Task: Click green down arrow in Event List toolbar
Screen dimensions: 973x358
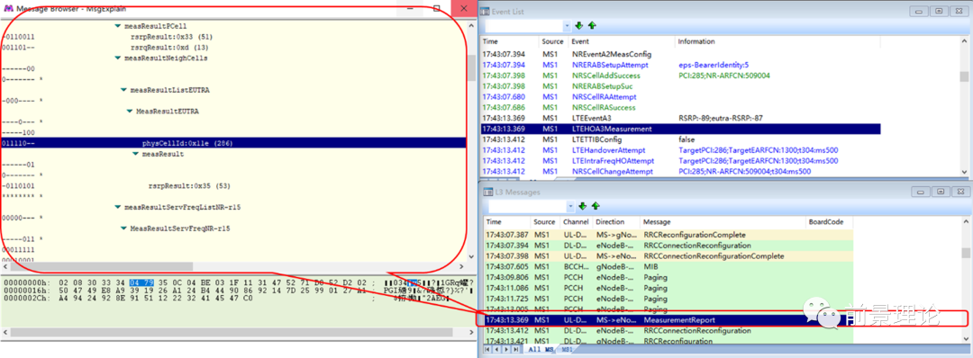Action: point(579,26)
